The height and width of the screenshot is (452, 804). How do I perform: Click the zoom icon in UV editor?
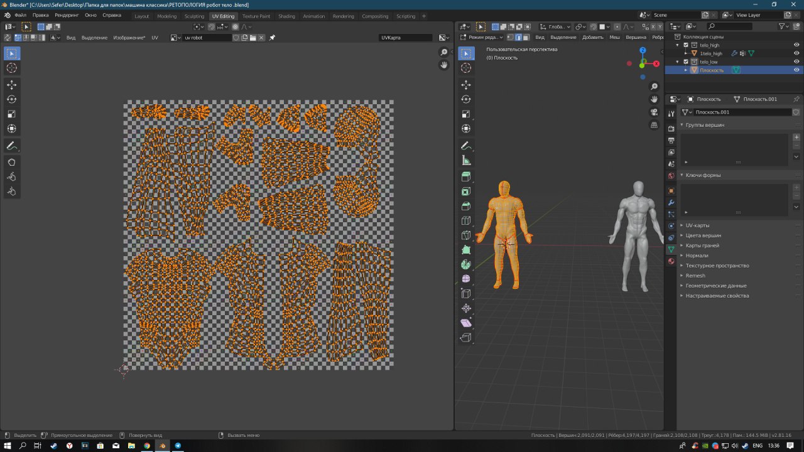coord(444,53)
